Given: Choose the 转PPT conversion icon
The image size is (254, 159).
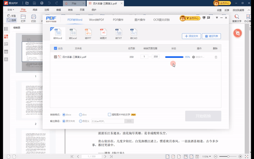Looking at the screenshot, I should (x=88, y=33).
